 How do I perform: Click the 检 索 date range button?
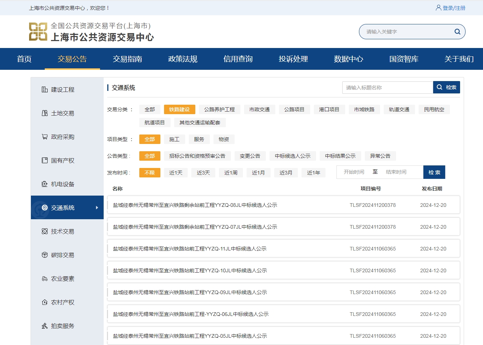(434, 172)
